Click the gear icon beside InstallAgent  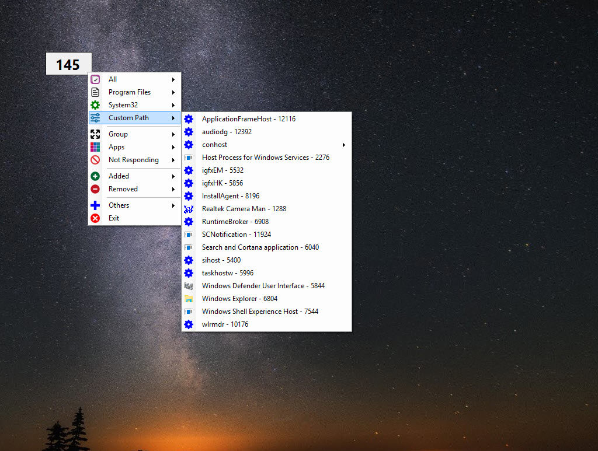pos(189,196)
